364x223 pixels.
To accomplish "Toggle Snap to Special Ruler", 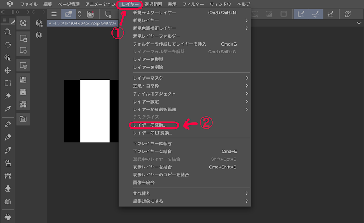I will click(316, 14).
